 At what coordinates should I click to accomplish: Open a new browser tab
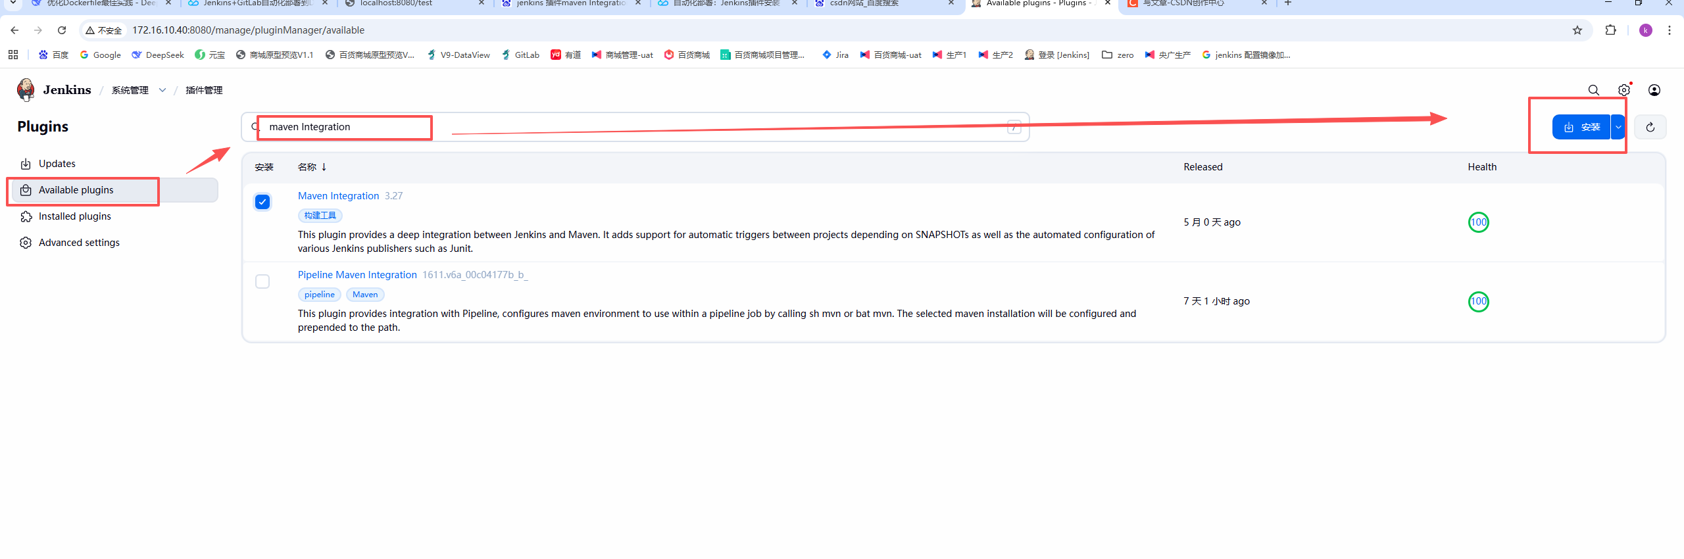[x=1288, y=3]
